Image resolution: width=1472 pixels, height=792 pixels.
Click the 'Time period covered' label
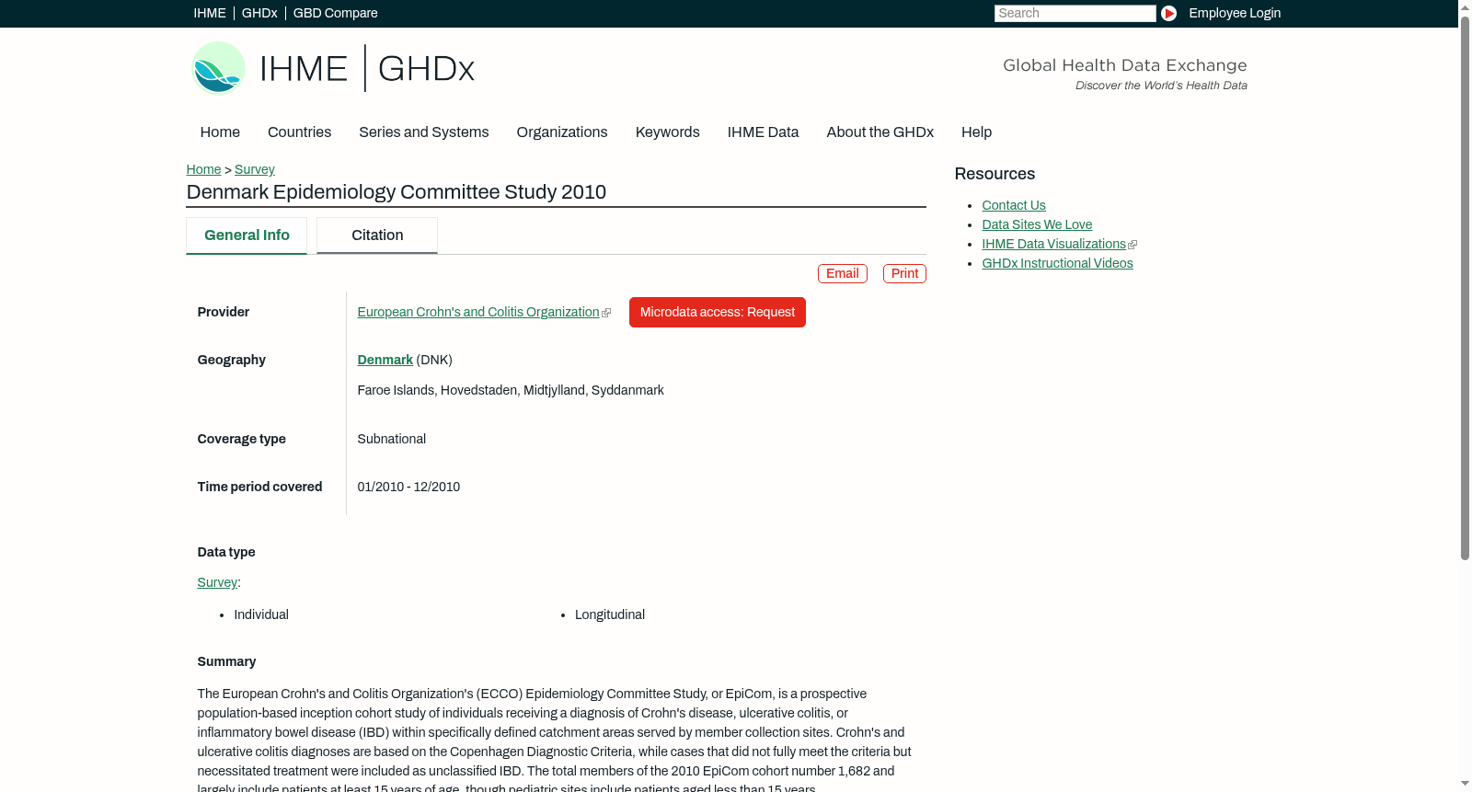pyautogui.click(x=259, y=487)
